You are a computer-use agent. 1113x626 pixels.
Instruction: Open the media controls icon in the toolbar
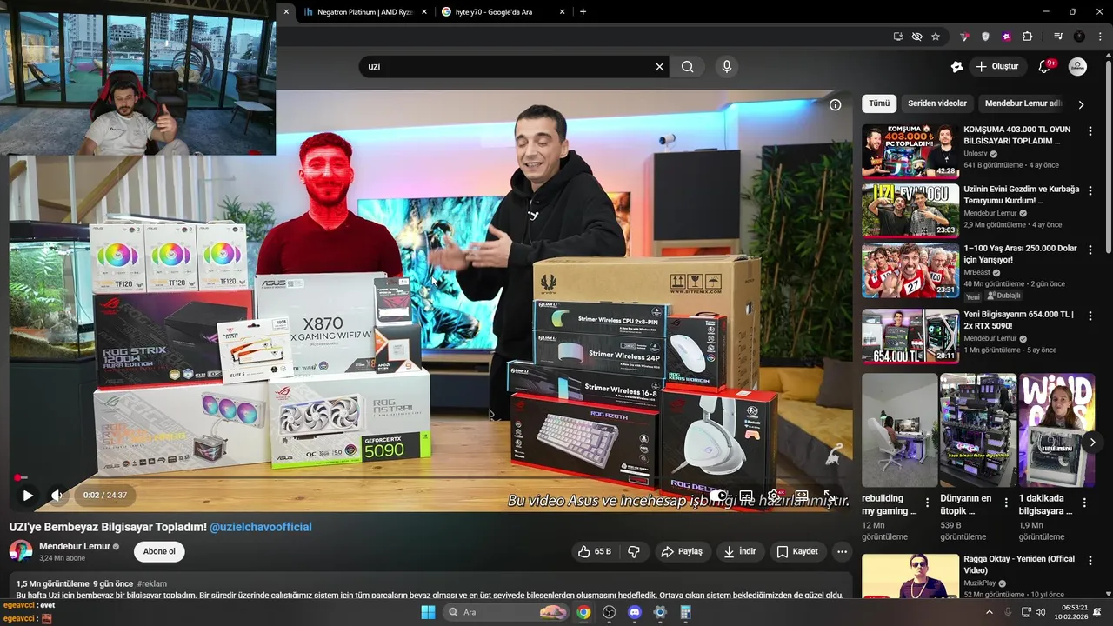click(x=1058, y=37)
